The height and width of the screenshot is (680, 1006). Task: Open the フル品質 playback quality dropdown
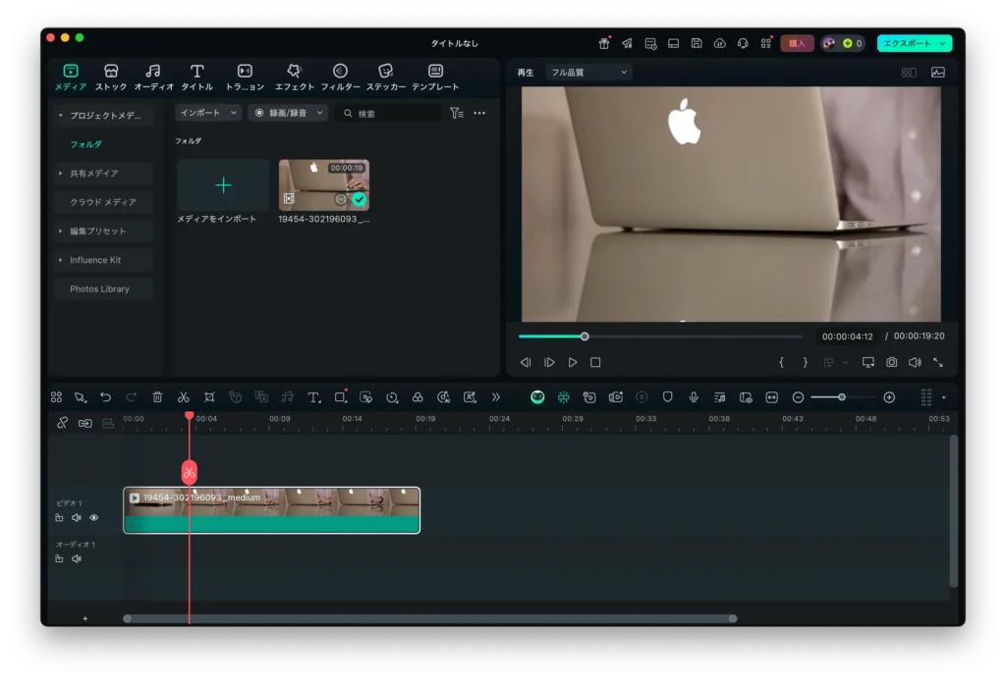(587, 72)
